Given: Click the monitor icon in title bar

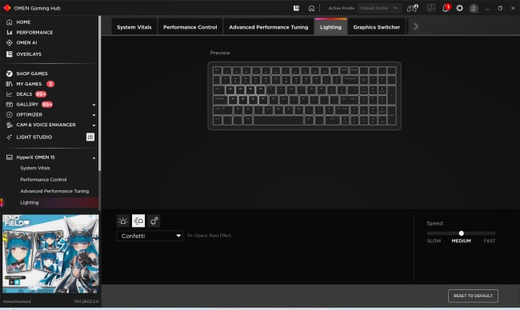Looking at the screenshot, I should coord(431,8).
